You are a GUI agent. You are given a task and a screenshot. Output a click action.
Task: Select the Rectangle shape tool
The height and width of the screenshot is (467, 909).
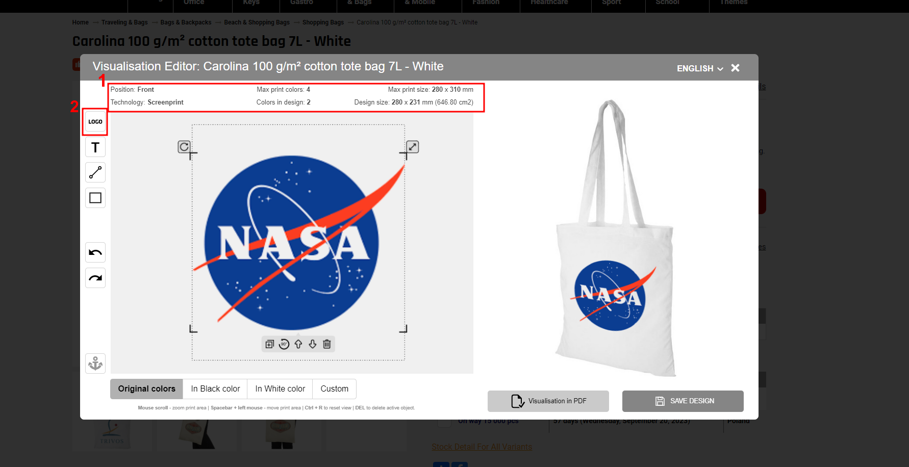point(95,198)
